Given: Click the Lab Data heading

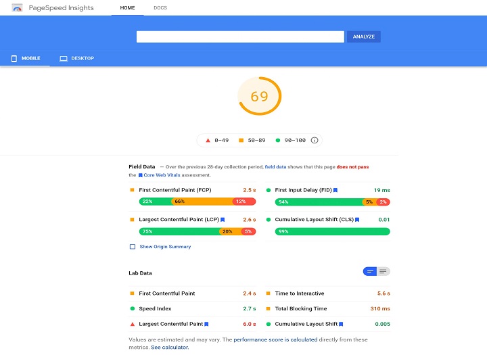Looking at the screenshot, I should pyautogui.click(x=141, y=273).
